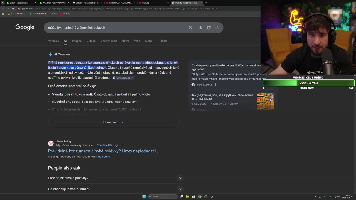The image size is (356, 200).
Task: Select the Short videos search tab
Action: [x=108, y=41]
